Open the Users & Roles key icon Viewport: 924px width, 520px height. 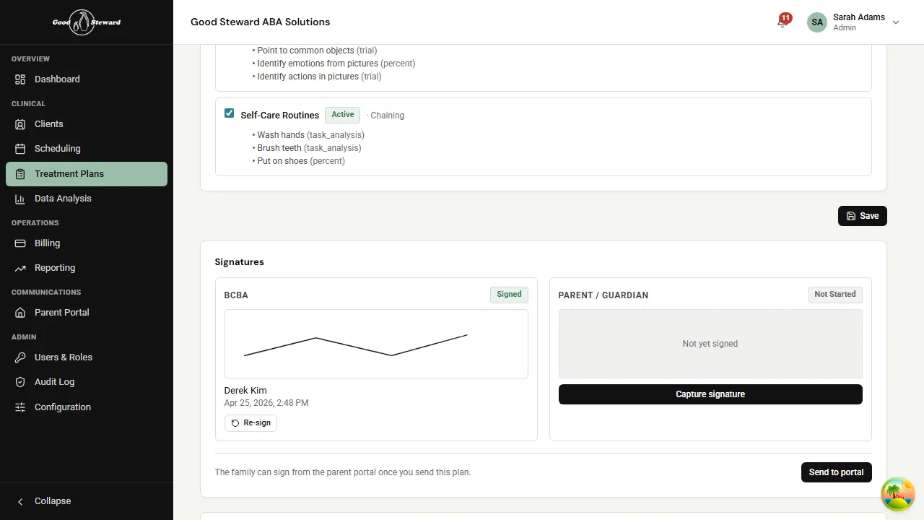(19, 357)
